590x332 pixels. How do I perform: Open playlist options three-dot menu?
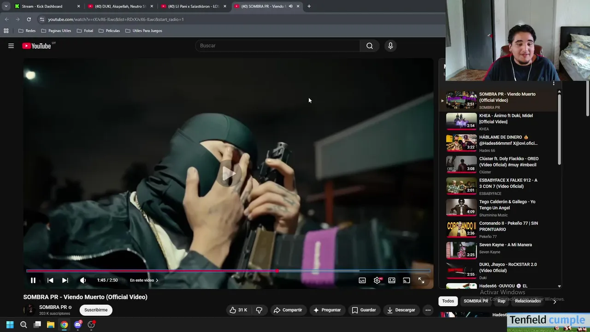click(554, 83)
